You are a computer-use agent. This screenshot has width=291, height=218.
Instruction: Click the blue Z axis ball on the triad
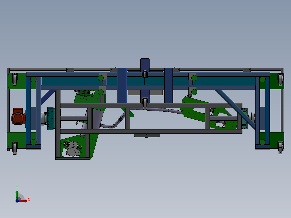17,201
